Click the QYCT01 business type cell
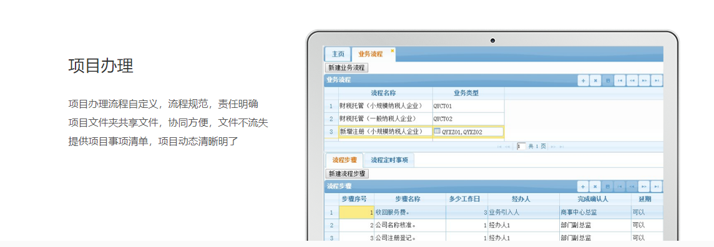 tap(469, 106)
